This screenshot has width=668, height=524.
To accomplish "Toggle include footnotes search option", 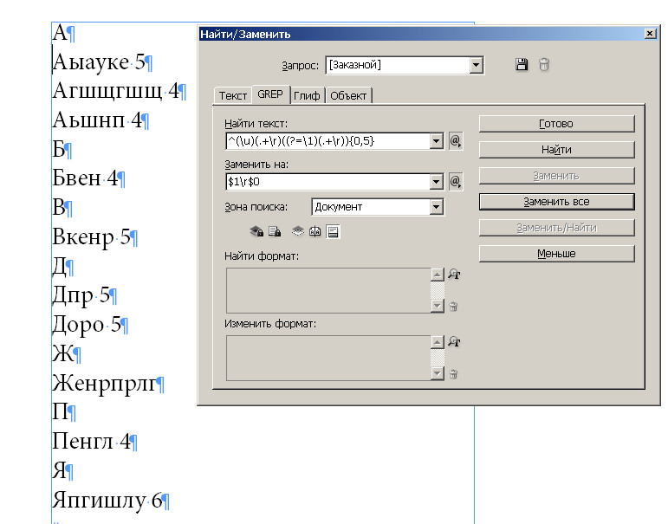I will coord(333,232).
